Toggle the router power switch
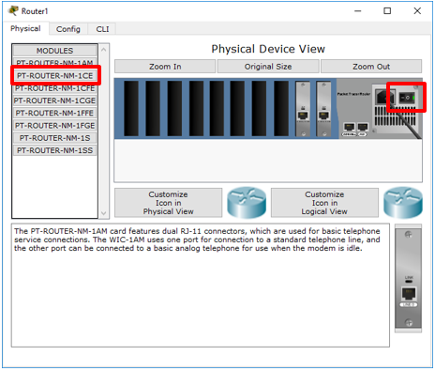435x371 pixels. (407, 98)
